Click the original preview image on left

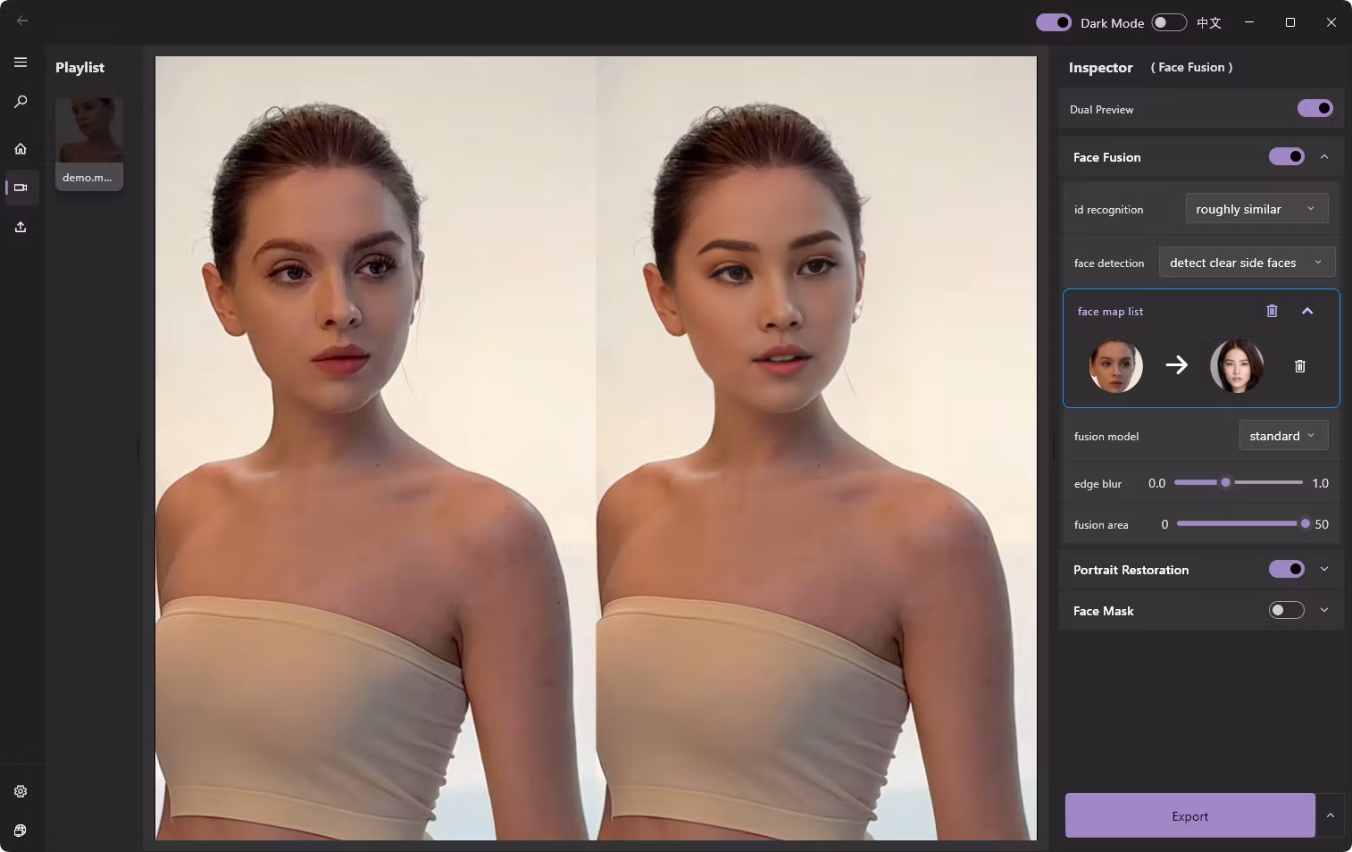pos(376,447)
